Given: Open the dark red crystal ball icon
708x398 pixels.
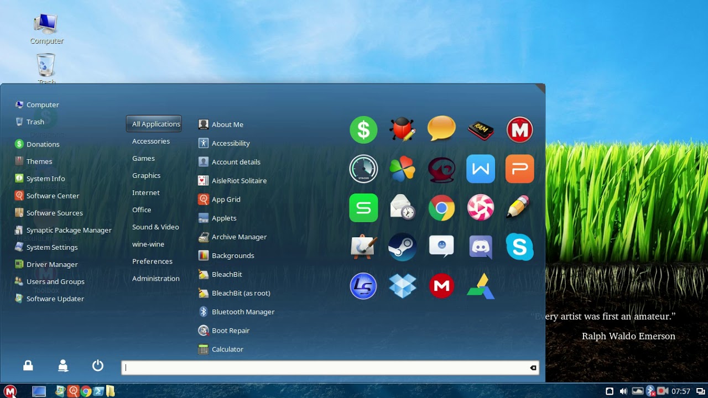Looking at the screenshot, I should click(441, 169).
